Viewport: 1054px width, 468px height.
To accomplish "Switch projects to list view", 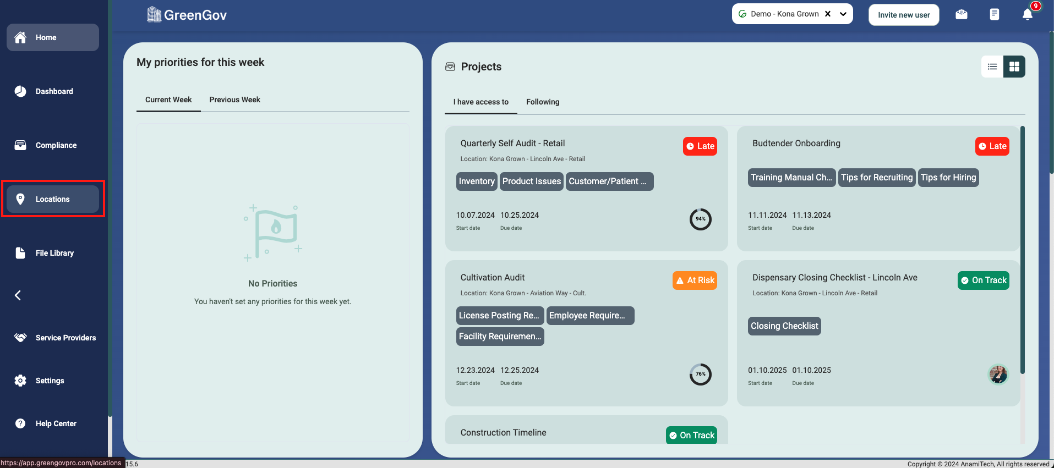I will coord(992,67).
